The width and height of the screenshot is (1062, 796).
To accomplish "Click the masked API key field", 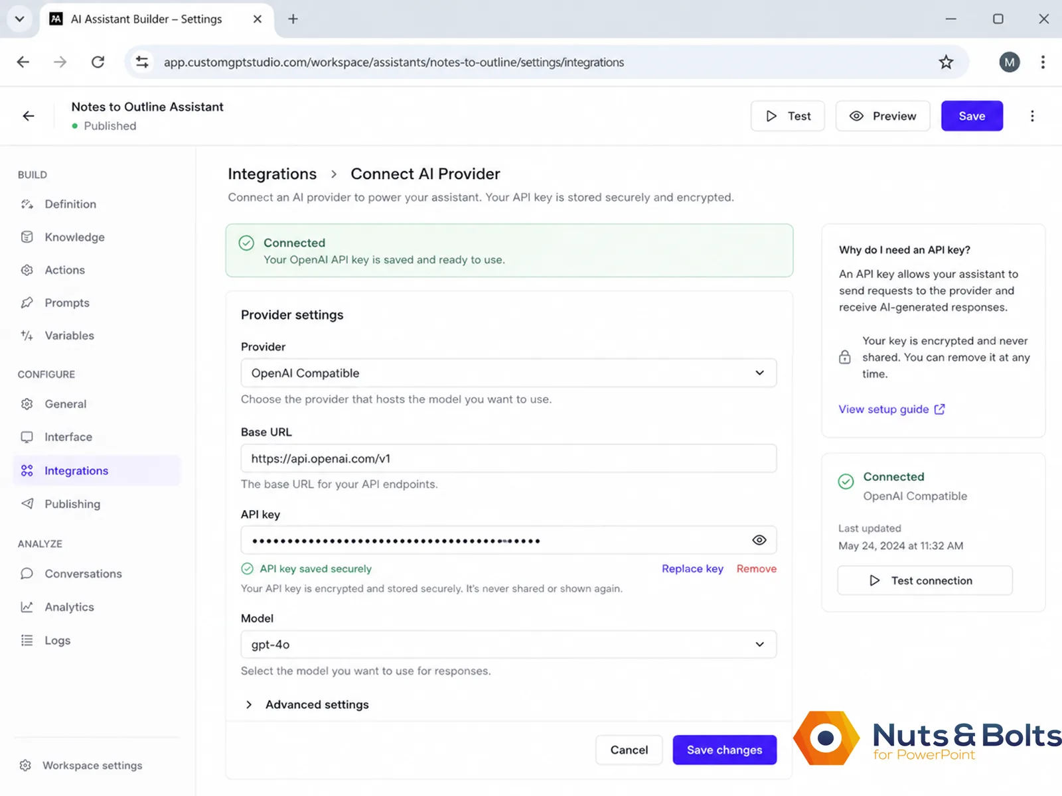I will 508,541.
